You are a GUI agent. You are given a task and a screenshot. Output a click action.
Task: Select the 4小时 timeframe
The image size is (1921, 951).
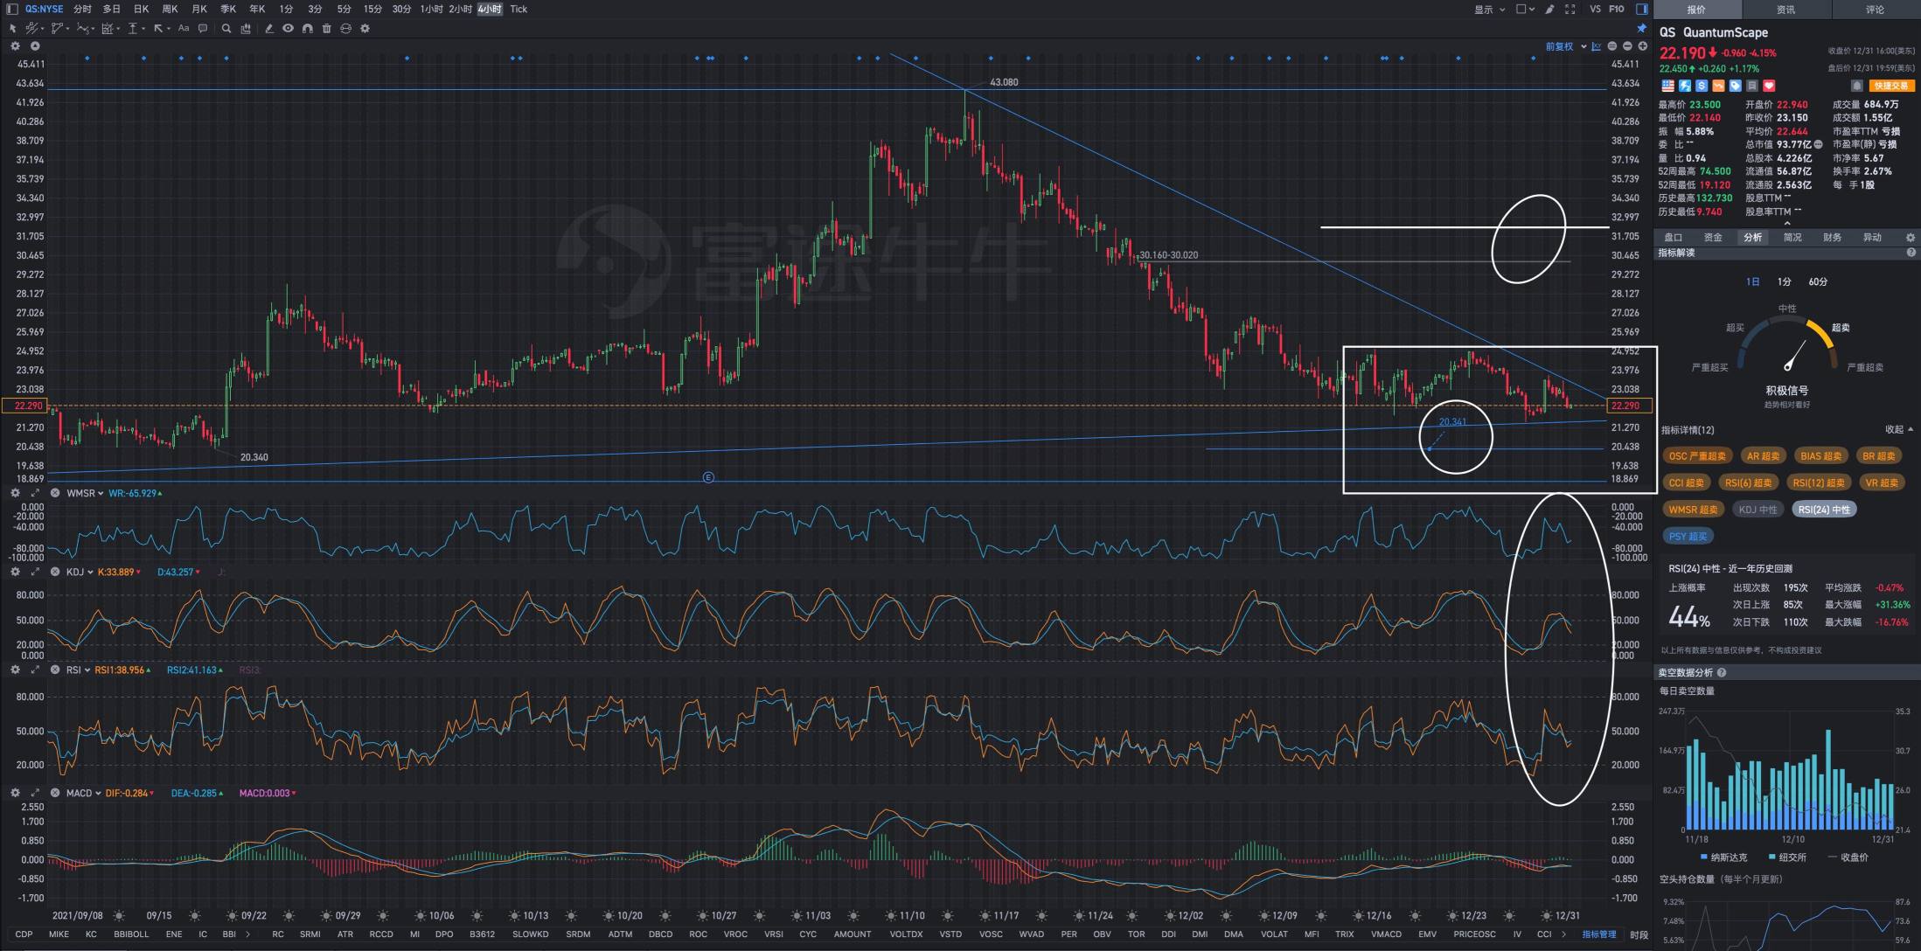click(x=490, y=9)
